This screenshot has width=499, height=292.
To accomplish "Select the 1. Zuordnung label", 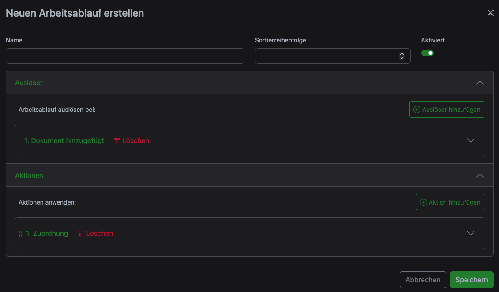I will click(x=47, y=233).
